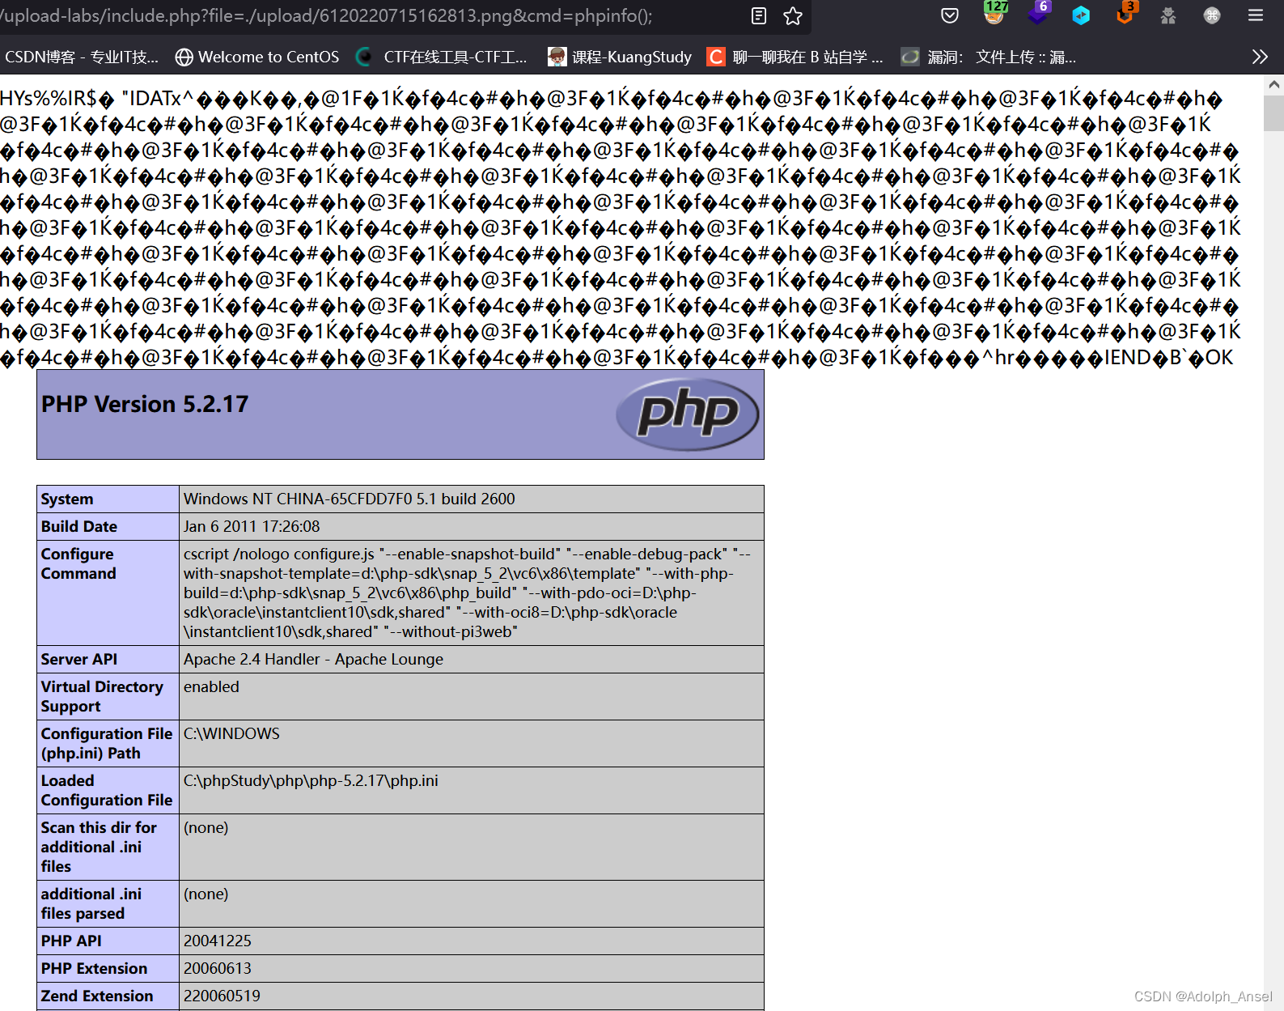
Task: Select PHP Version 5.2.17 heading
Action: [145, 404]
